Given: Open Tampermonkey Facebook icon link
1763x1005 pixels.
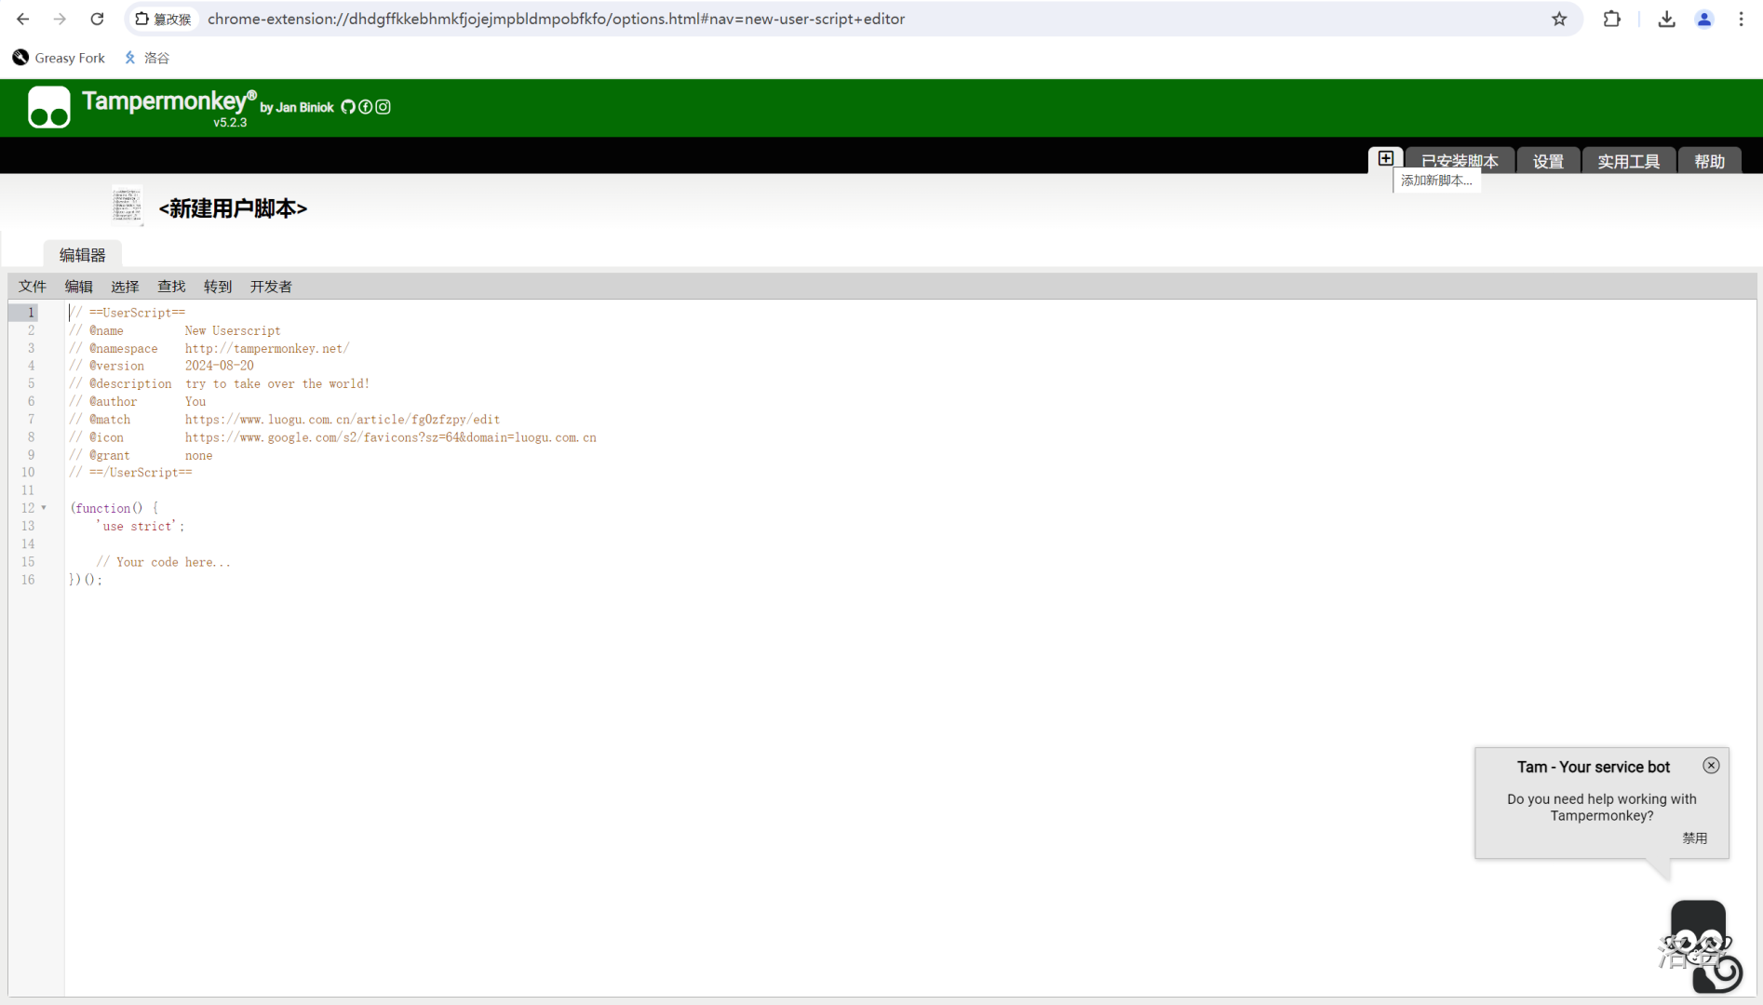Looking at the screenshot, I should tap(366, 107).
